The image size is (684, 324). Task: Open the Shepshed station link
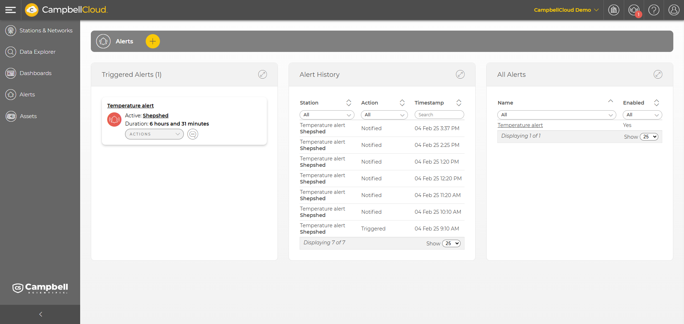[x=156, y=116]
